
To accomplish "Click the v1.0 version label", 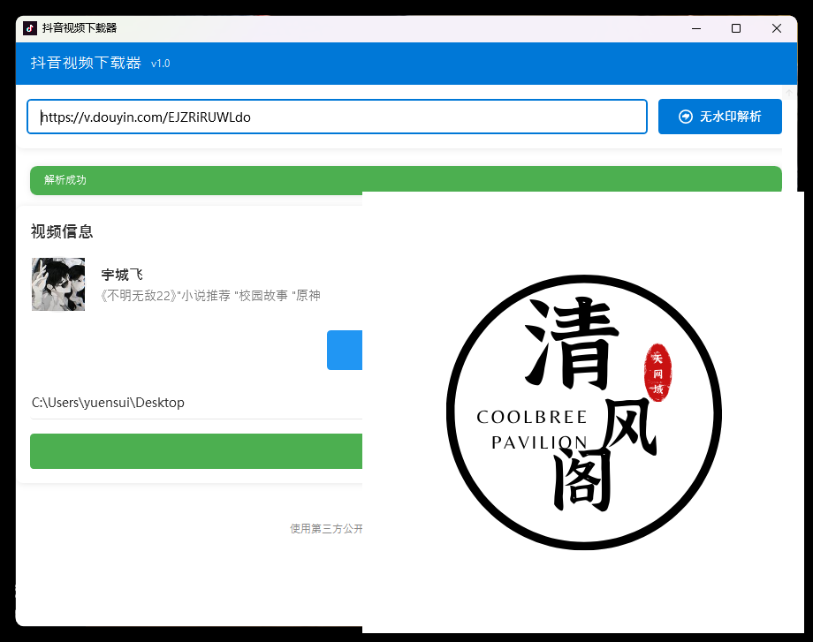I will [x=160, y=64].
